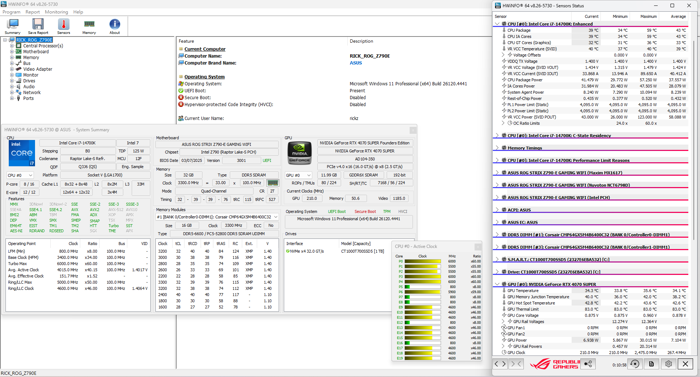This screenshot has height=377, width=700.
Task: Select the Motherboard tree node
Action: pyautogui.click(x=36, y=51)
